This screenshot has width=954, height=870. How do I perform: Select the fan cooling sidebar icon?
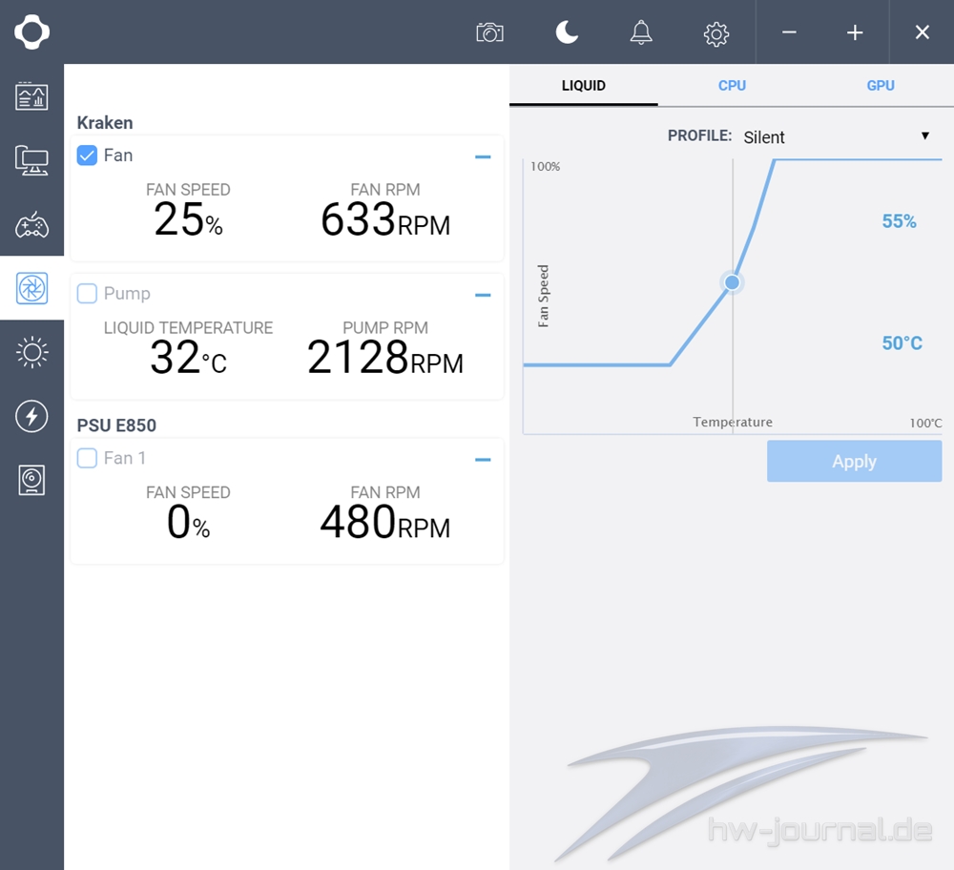pyautogui.click(x=31, y=288)
